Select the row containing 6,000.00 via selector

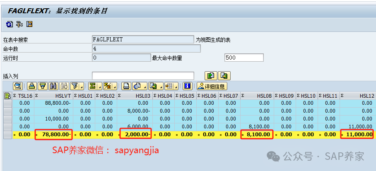(8, 127)
